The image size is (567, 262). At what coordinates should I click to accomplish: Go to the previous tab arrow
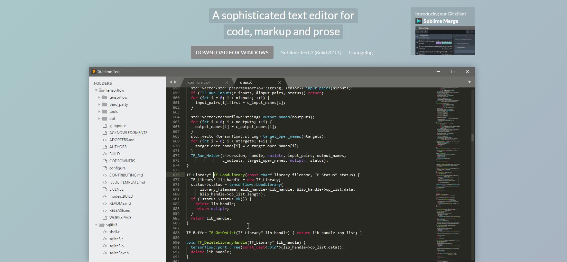point(171,82)
